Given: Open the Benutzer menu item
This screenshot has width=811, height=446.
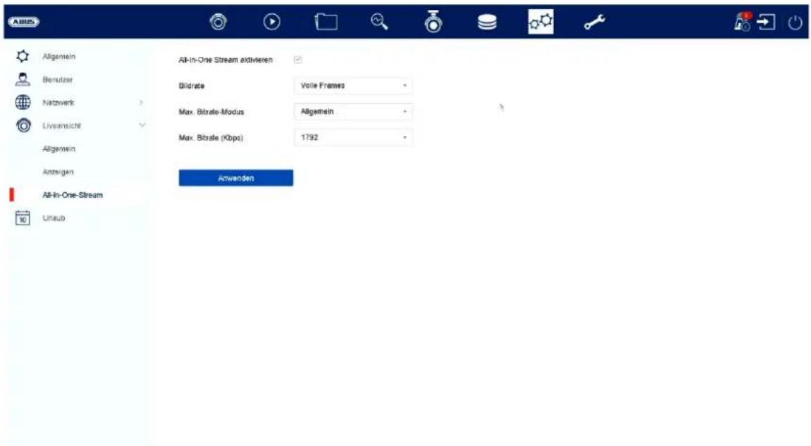Looking at the screenshot, I should coord(57,79).
